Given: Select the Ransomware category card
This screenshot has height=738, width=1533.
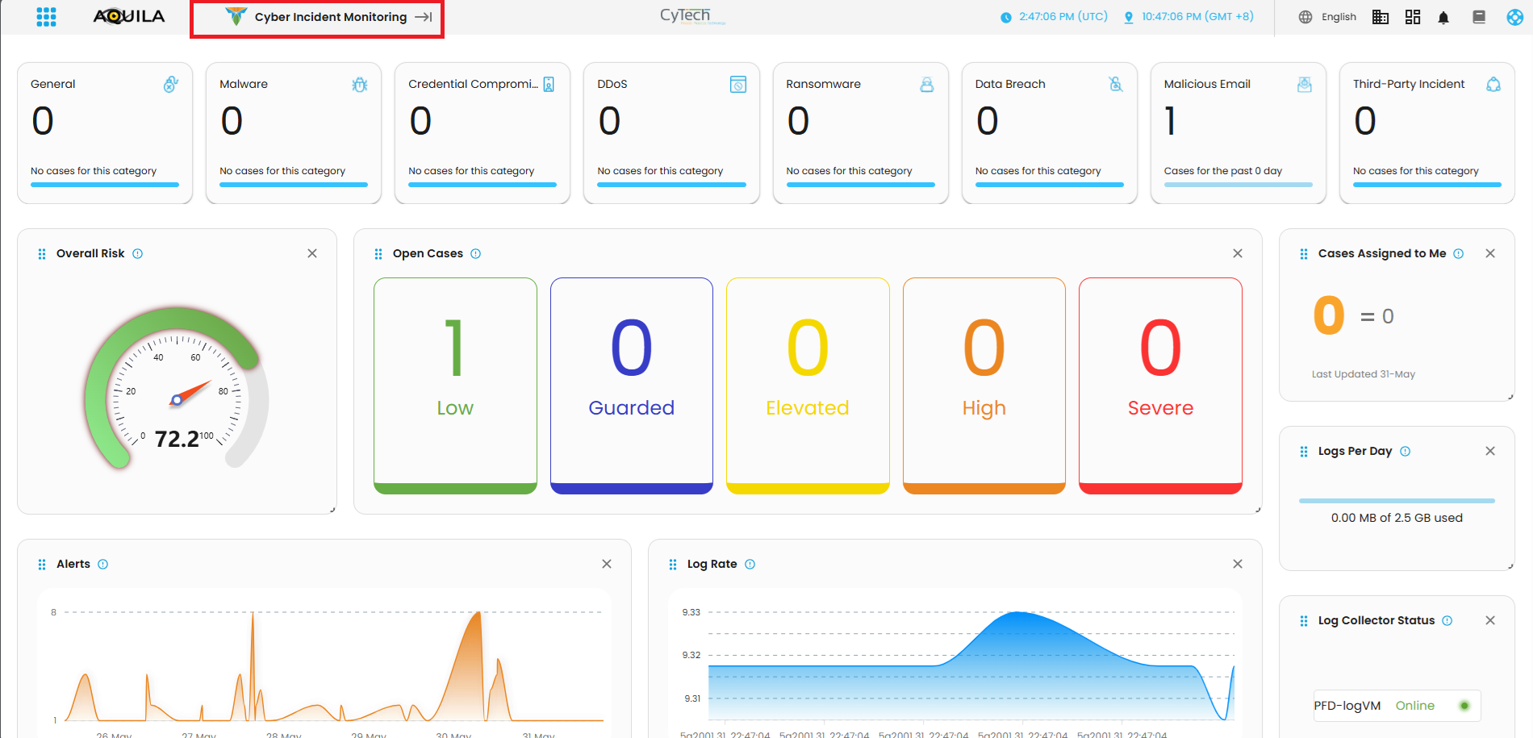Looking at the screenshot, I should pyautogui.click(x=860, y=133).
